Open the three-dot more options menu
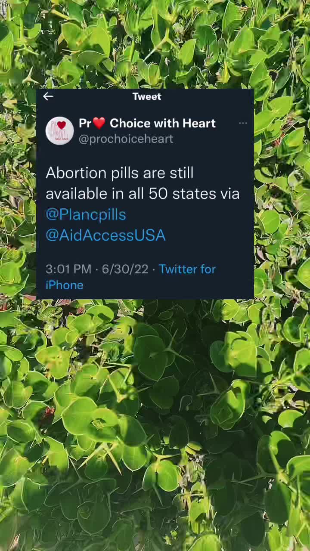Screen dimensions: 310x551 point(243,123)
